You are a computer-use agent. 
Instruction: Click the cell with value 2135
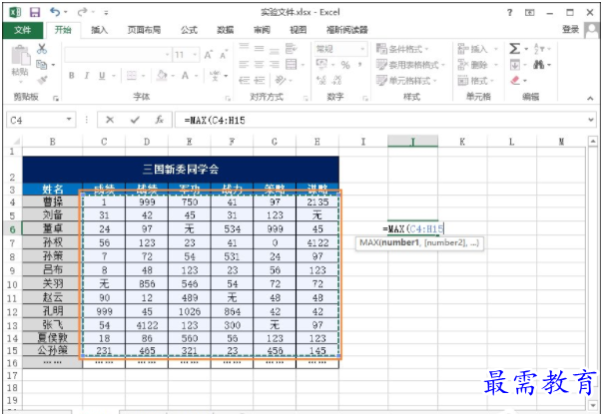317,202
